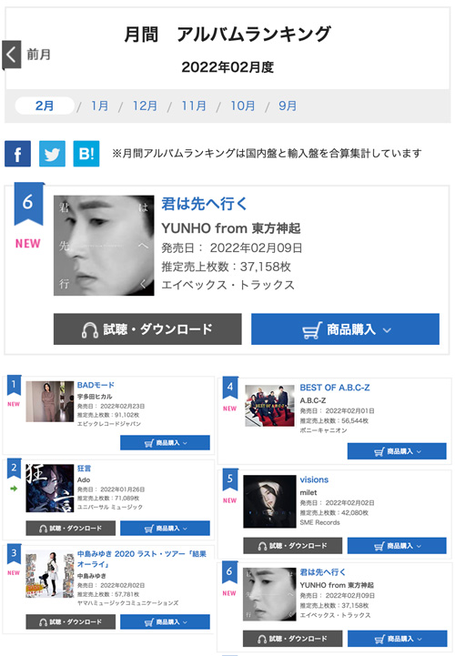Go to previous month with back arrow
Viewport: 455px width, 656px height.
[x=11, y=55]
